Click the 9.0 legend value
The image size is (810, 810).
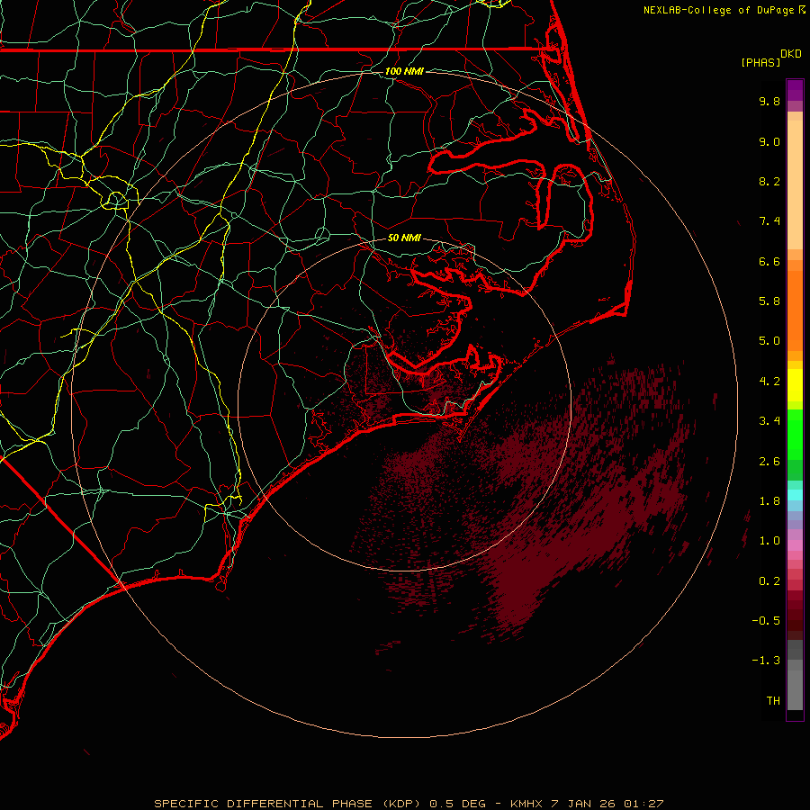769,141
